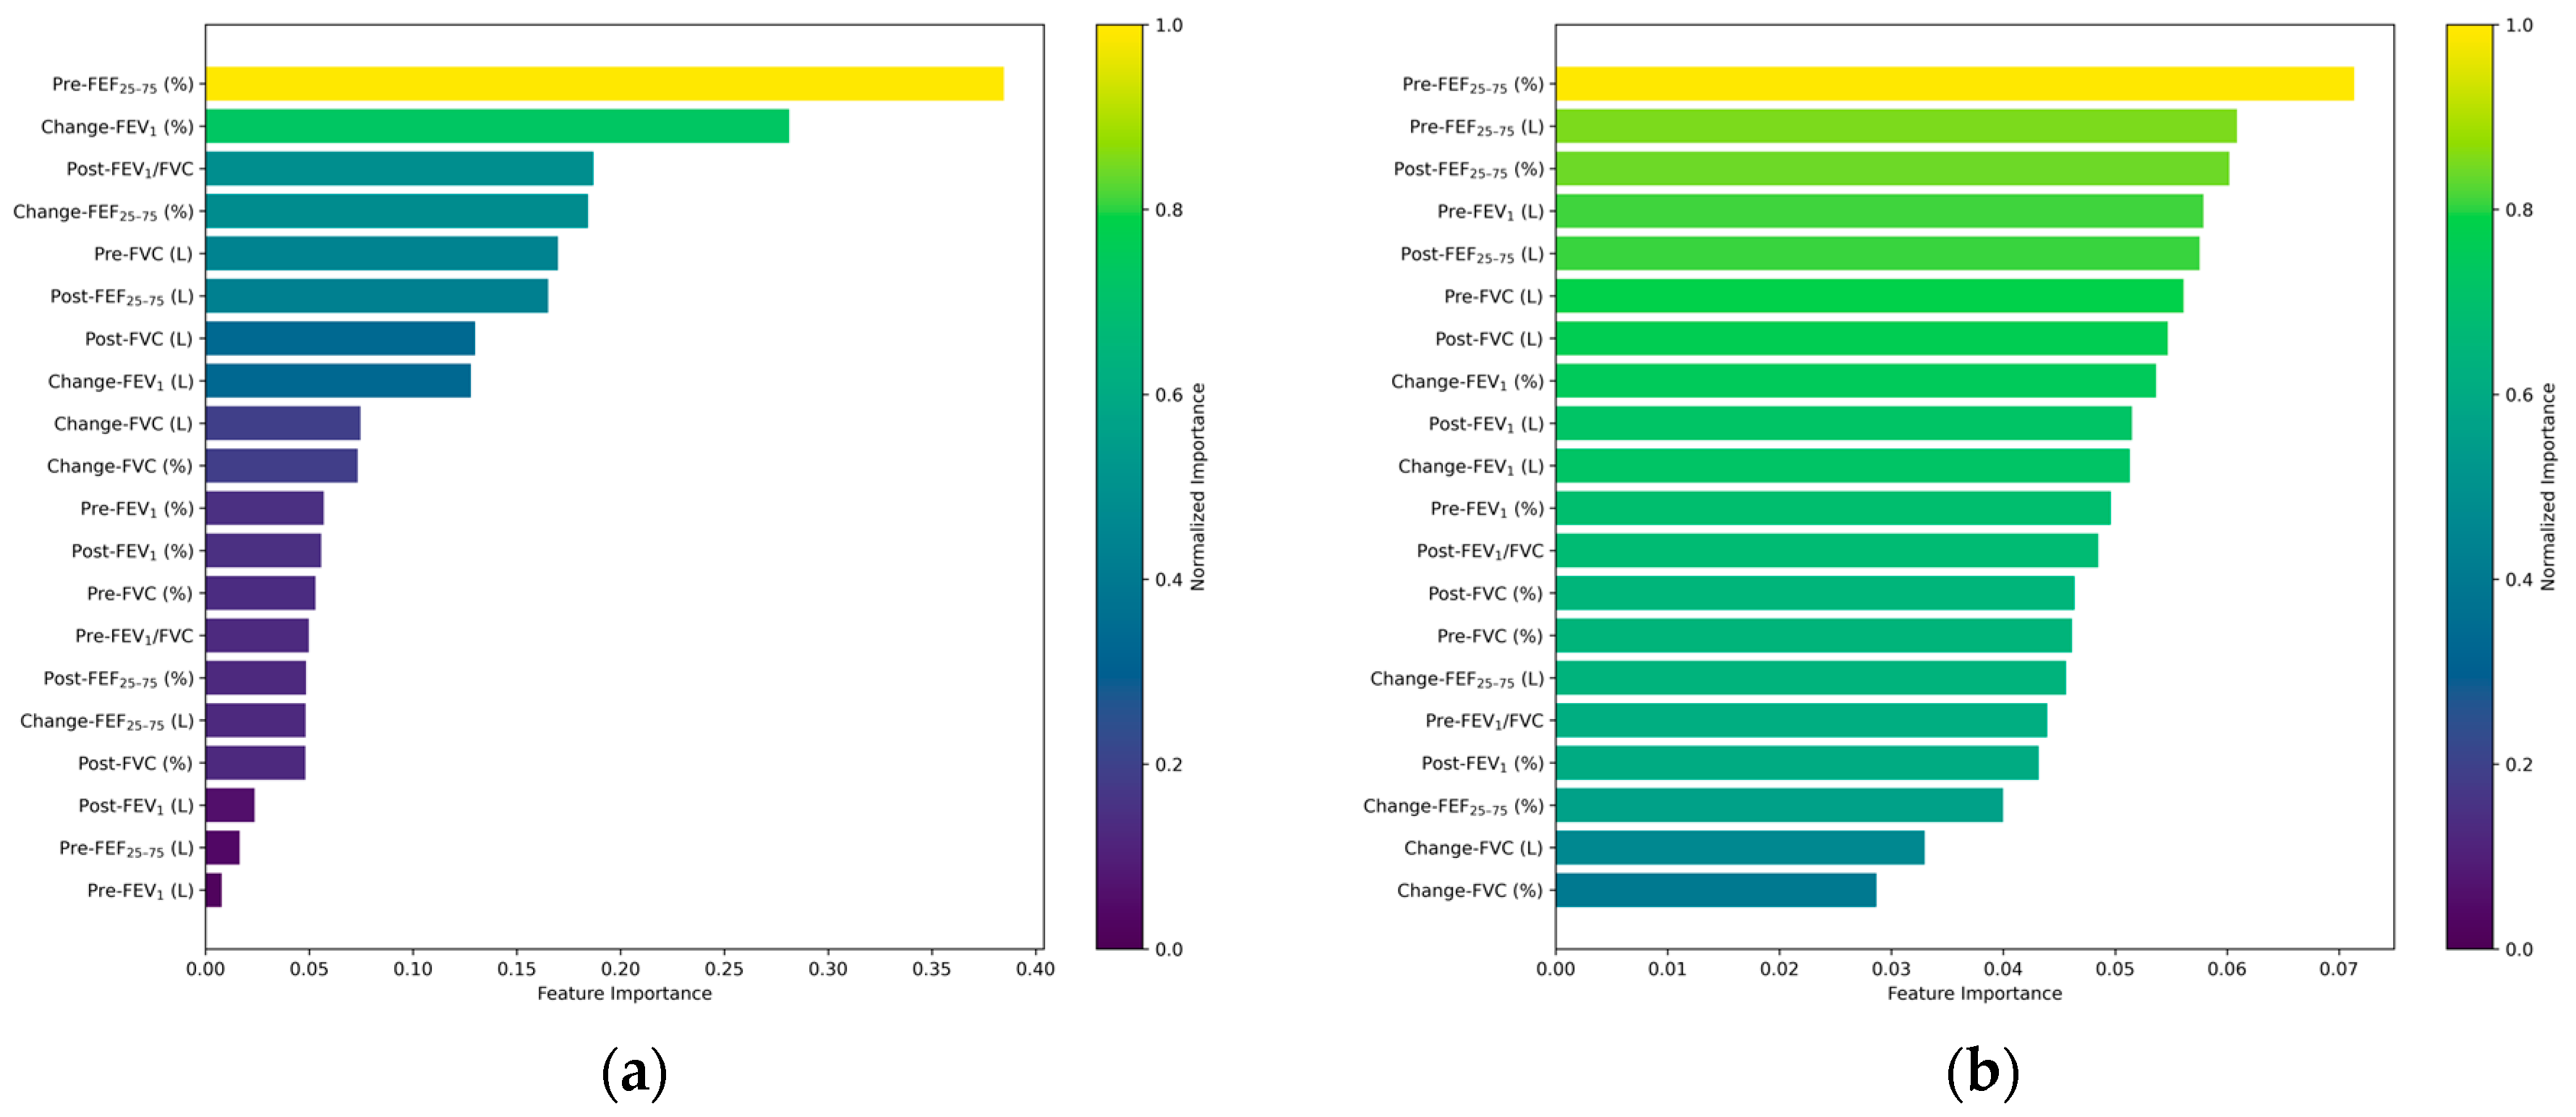The height and width of the screenshot is (1117, 2576).
Task: Click the Change-FVC (L) bar in chart (b)
Action: click(x=1739, y=848)
